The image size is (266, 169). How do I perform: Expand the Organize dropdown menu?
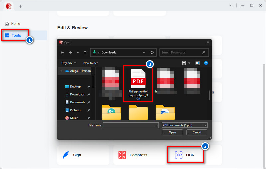click(68, 63)
